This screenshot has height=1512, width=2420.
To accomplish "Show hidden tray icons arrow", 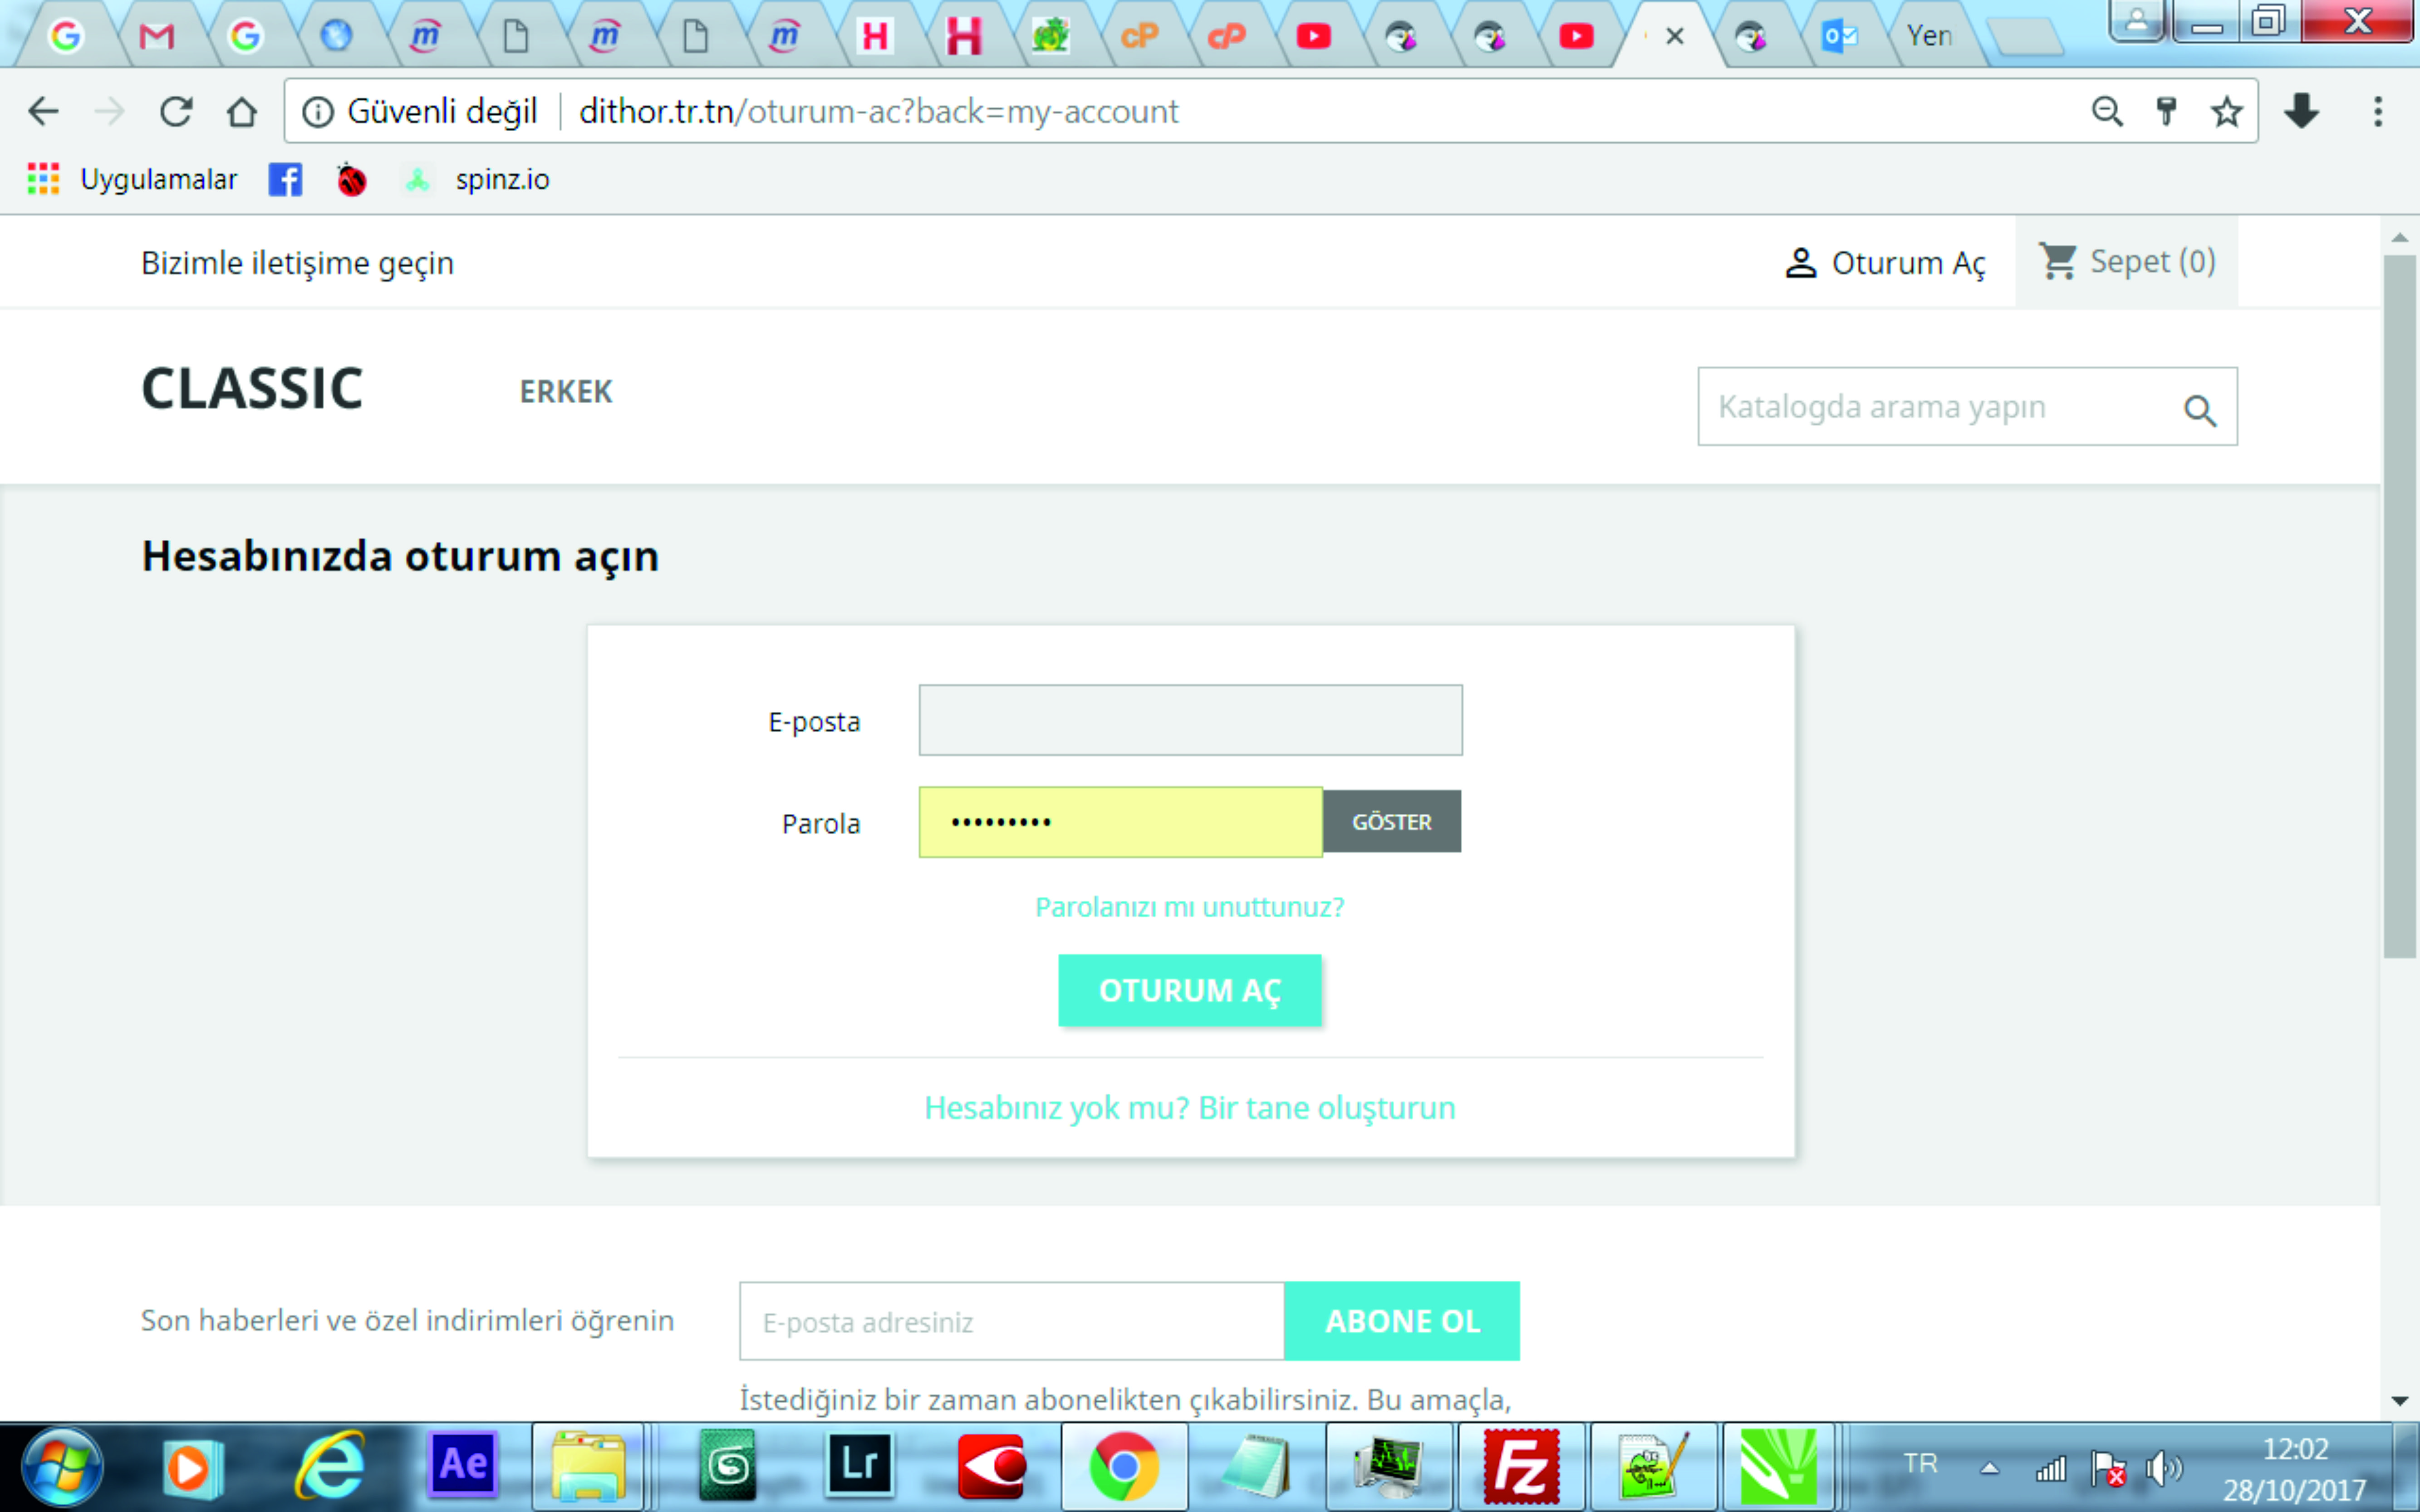I will click(x=1990, y=1468).
